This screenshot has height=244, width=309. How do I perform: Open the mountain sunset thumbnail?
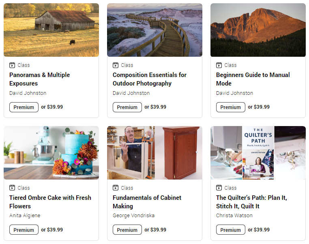258,30
